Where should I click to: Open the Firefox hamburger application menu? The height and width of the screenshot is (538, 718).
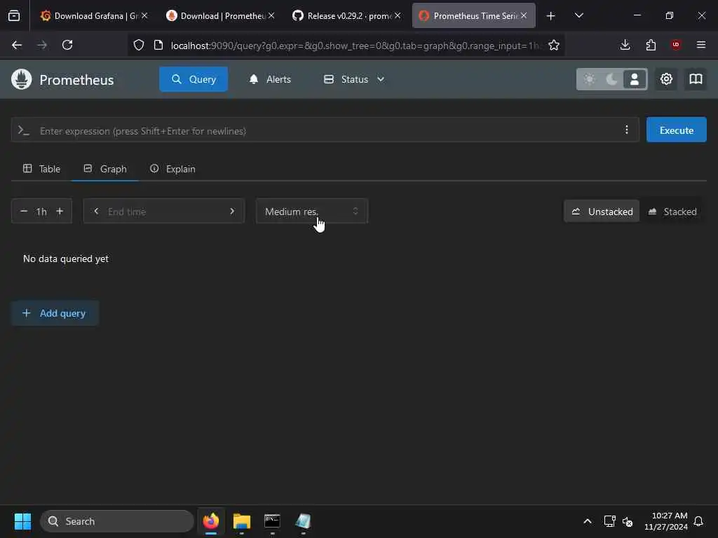coord(701,45)
